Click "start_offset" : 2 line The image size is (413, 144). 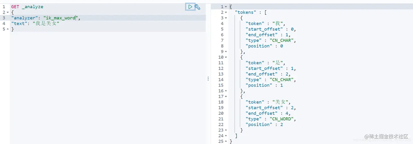point(271,108)
